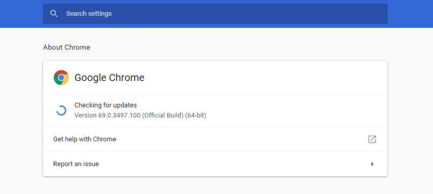Click the word Google in the title

point(90,77)
